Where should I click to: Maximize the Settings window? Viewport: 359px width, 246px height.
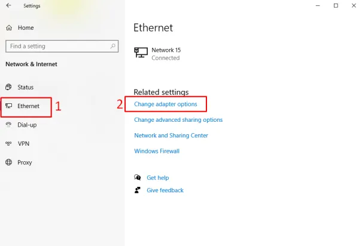coord(336,6)
